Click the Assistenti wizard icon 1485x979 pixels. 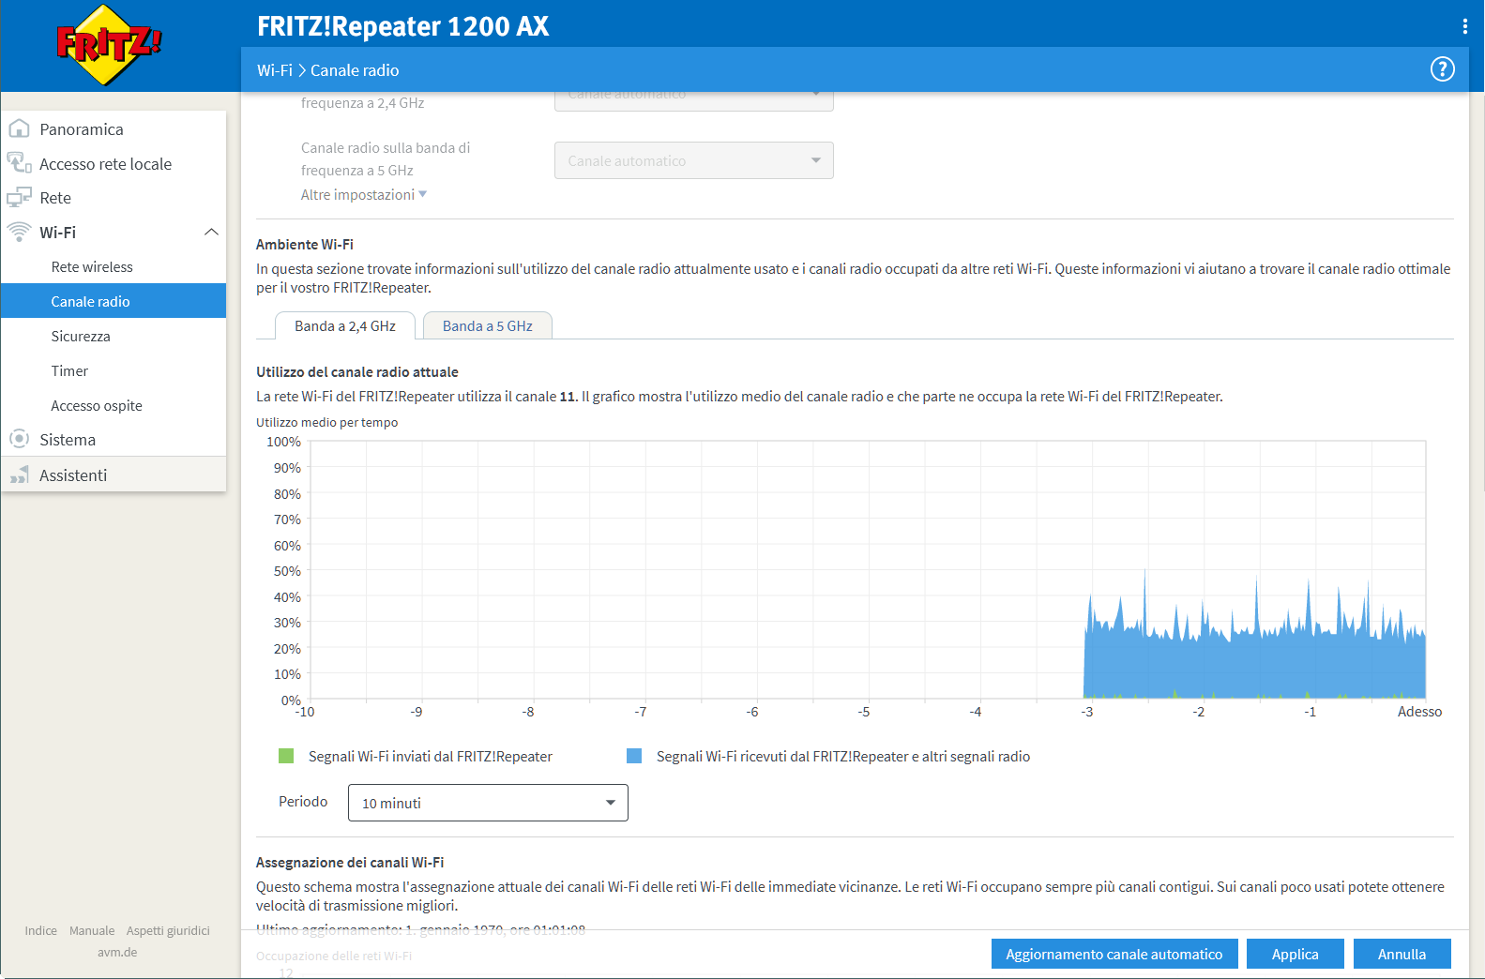(x=19, y=475)
